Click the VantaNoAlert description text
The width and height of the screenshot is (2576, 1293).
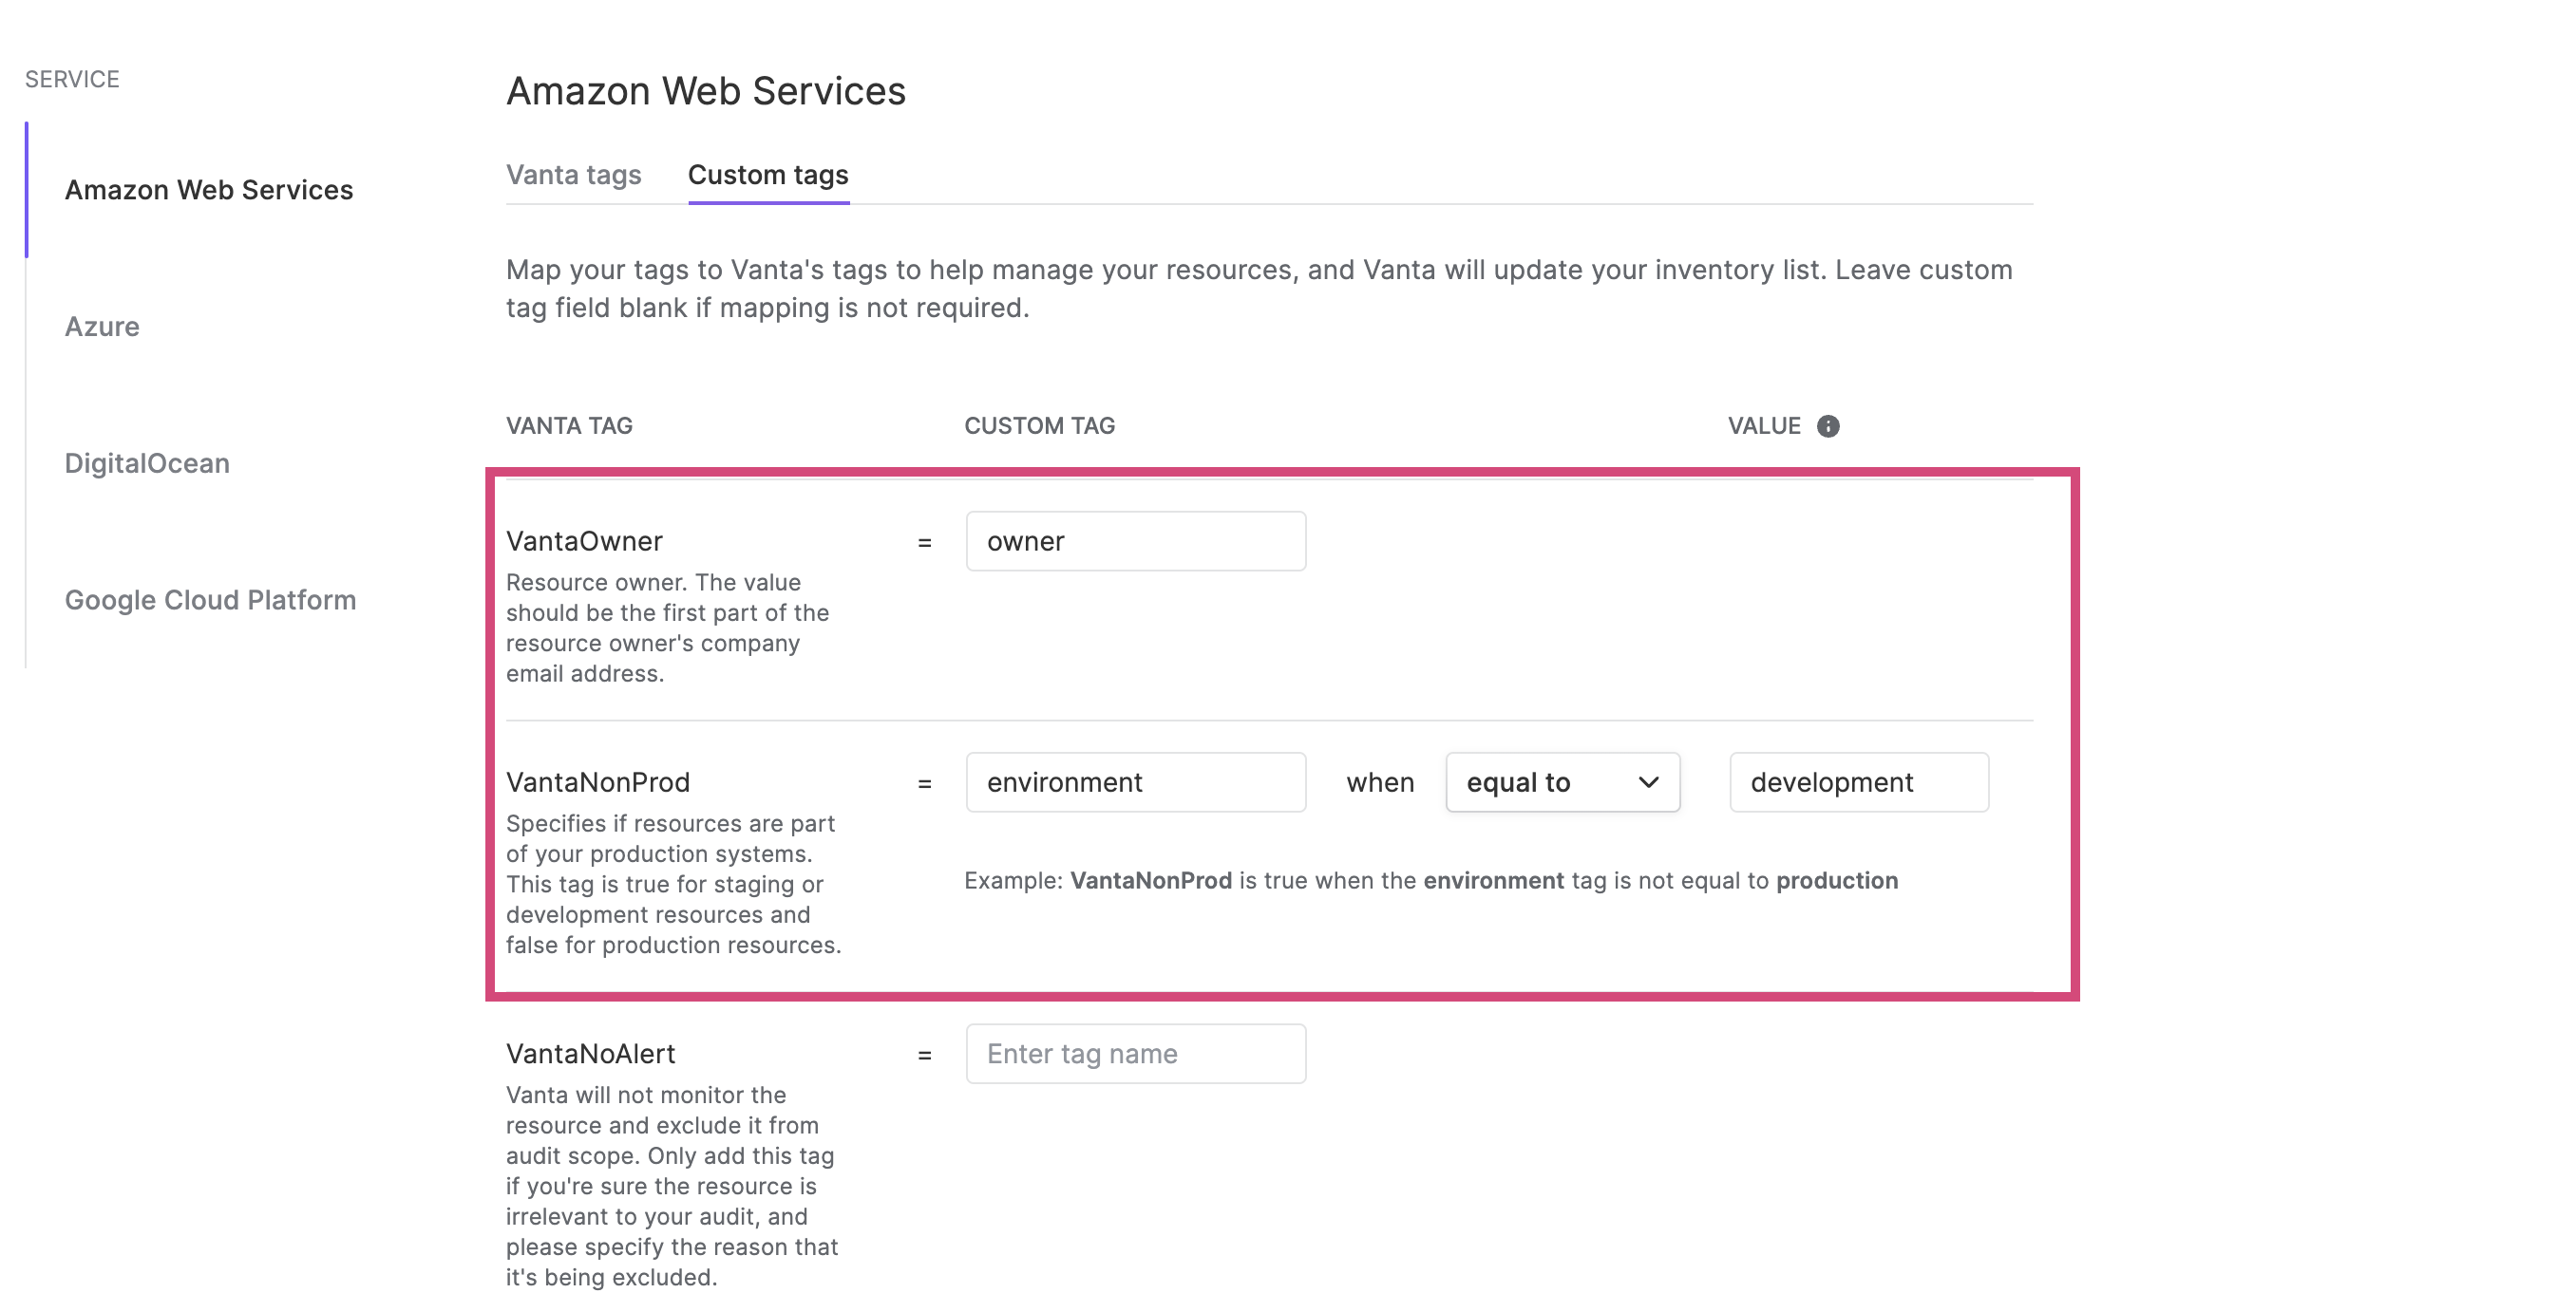(x=672, y=1186)
